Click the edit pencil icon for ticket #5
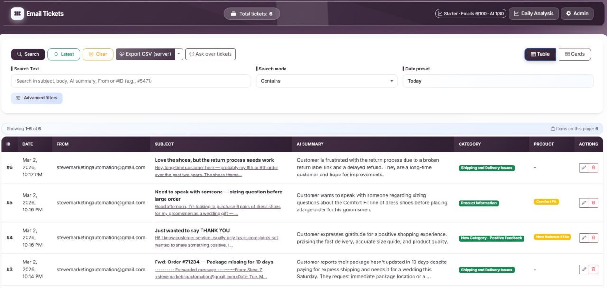The width and height of the screenshot is (607, 288). point(584,202)
